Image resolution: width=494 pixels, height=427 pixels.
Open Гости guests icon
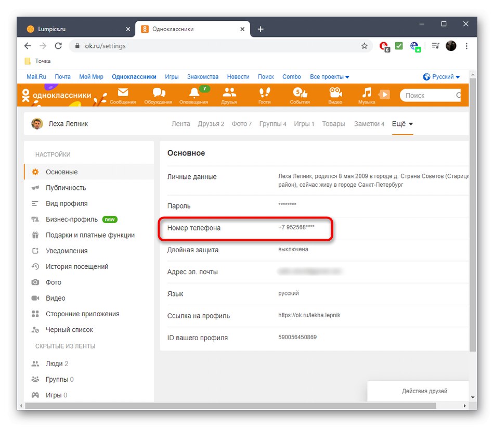pos(264,95)
